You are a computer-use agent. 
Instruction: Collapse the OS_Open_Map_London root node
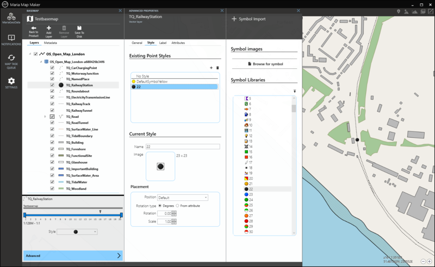point(30,54)
